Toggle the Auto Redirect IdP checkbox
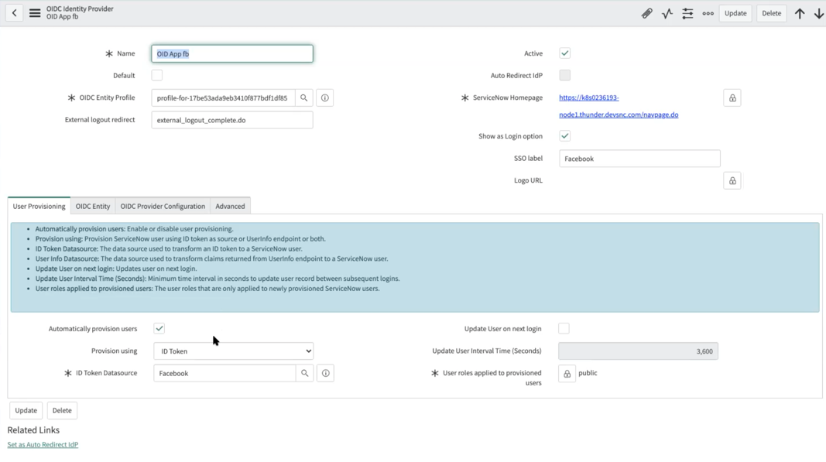Image resolution: width=826 pixels, height=462 pixels. tap(564, 75)
